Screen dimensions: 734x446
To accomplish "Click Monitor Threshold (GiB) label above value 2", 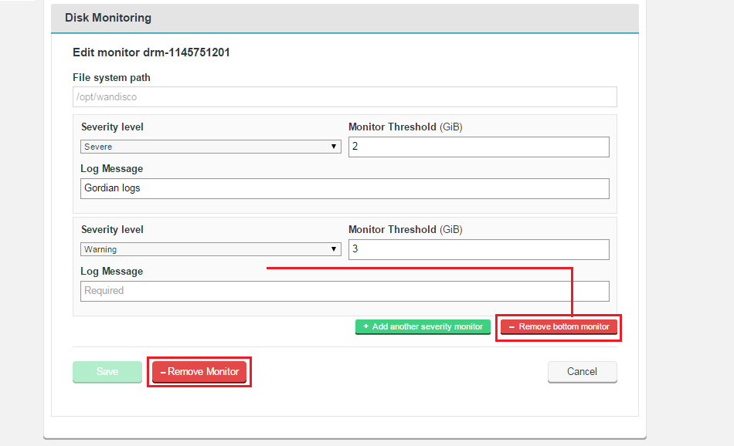I will point(406,127).
